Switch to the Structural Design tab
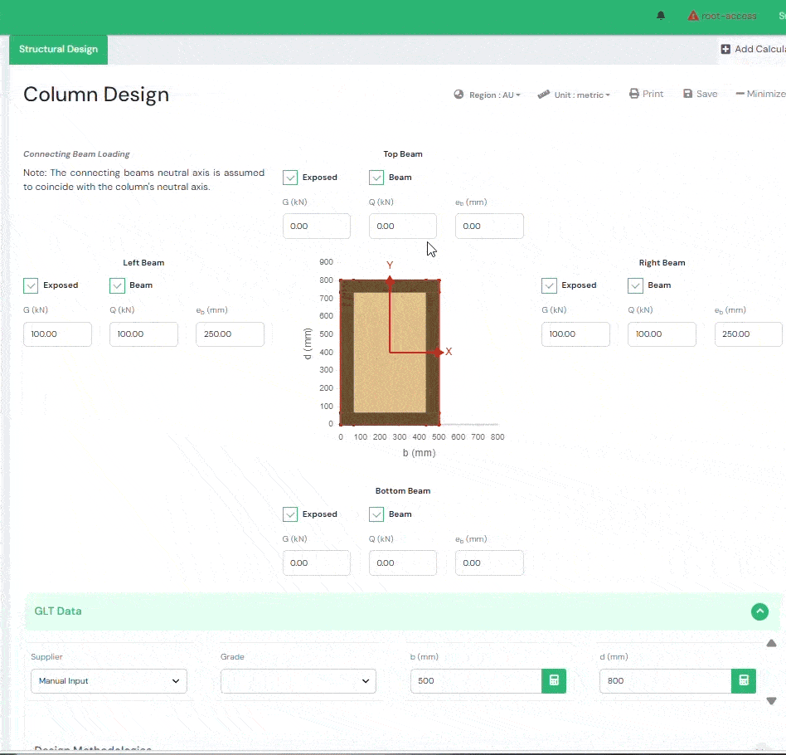 [x=58, y=49]
